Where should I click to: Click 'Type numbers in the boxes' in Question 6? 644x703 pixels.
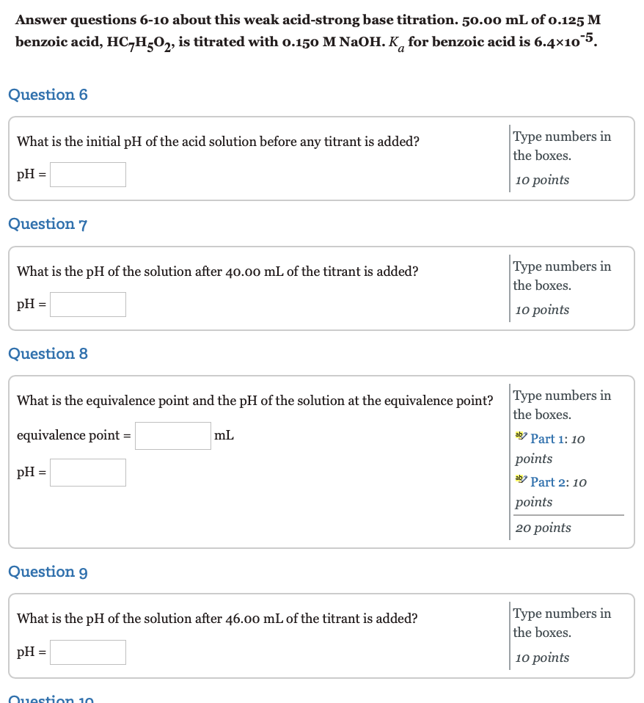(561, 146)
